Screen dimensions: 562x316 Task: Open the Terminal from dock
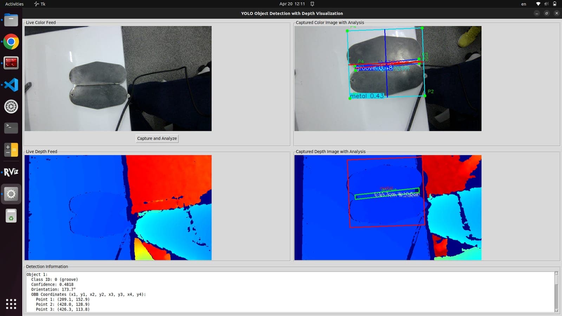pos(11,128)
